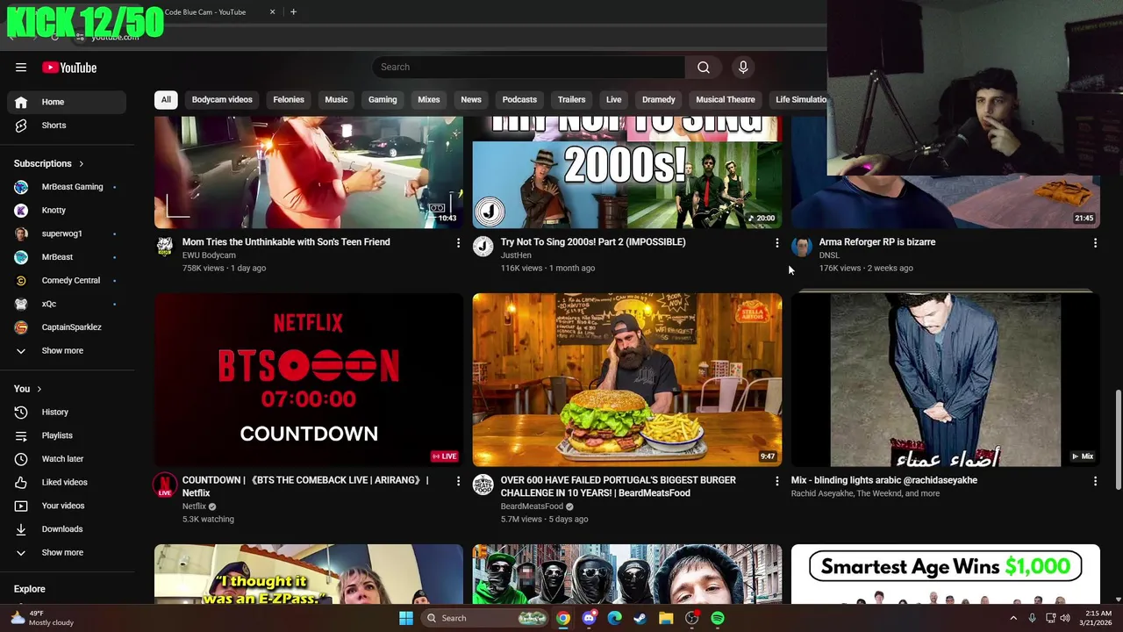Open File Explorer from the taskbar
Image resolution: width=1123 pixels, height=632 pixels.
[666, 618]
